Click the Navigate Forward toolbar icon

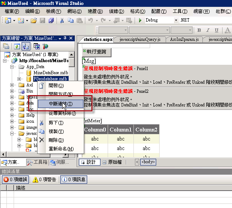129,20
